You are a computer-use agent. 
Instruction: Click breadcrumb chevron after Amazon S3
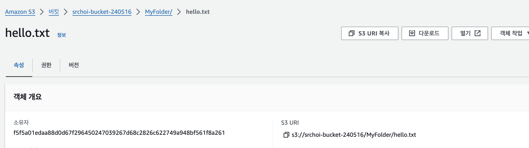coord(42,12)
